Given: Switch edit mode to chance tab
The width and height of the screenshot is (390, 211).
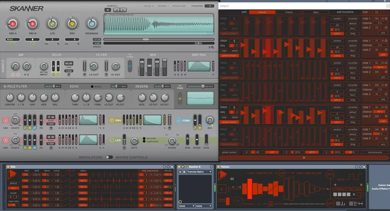Looking at the screenshot, I should tap(289, 12).
